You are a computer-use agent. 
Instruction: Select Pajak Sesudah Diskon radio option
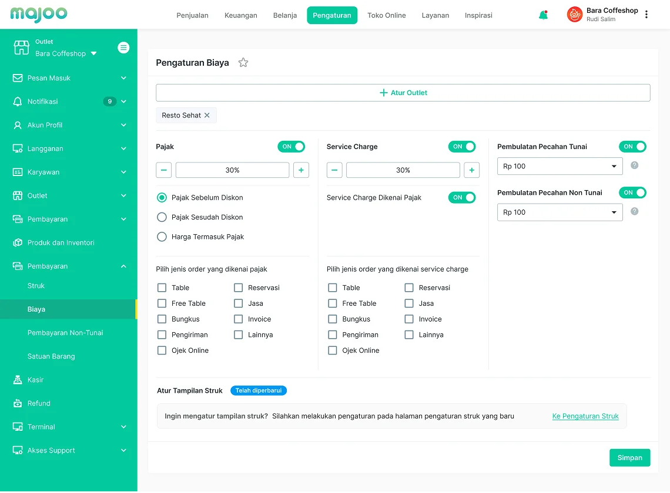pos(162,217)
